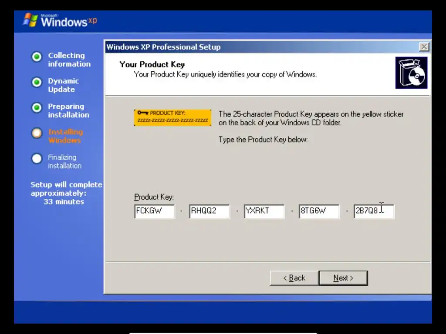Click the Next button
446x334 pixels.
point(343,278)
